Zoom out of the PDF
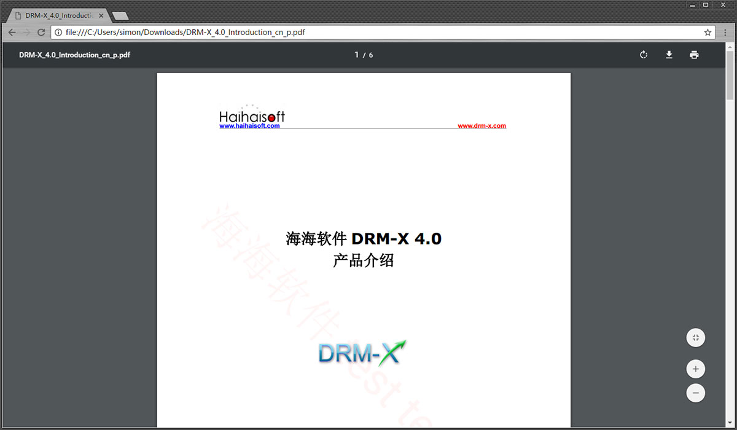 (696, 393)
